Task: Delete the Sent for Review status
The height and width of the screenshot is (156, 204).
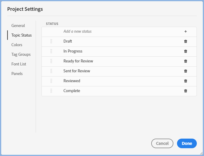Action: click(x=185, y=71)
